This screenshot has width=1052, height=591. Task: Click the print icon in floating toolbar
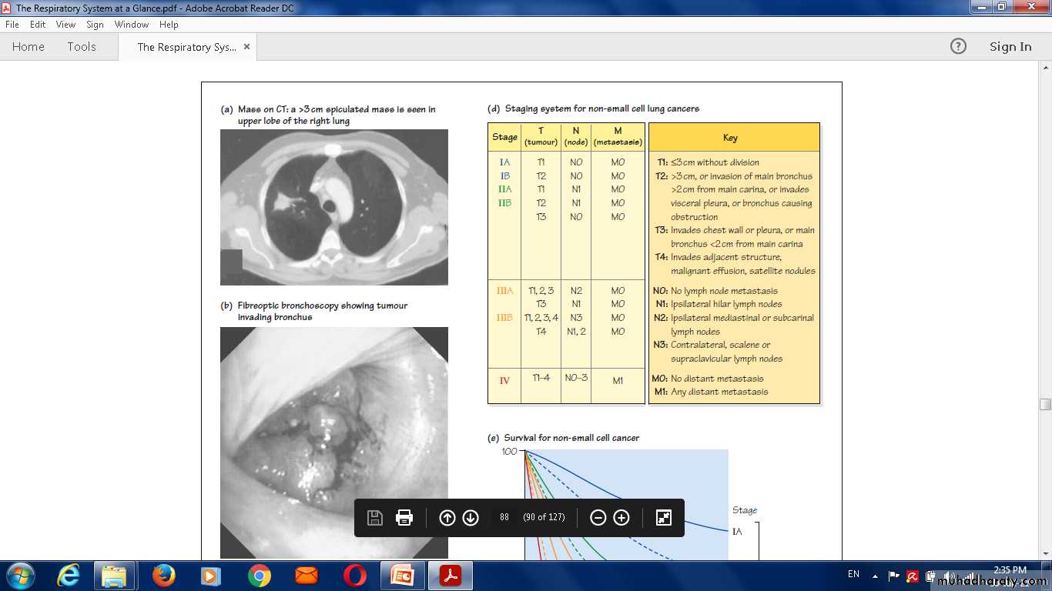(404, 518)
